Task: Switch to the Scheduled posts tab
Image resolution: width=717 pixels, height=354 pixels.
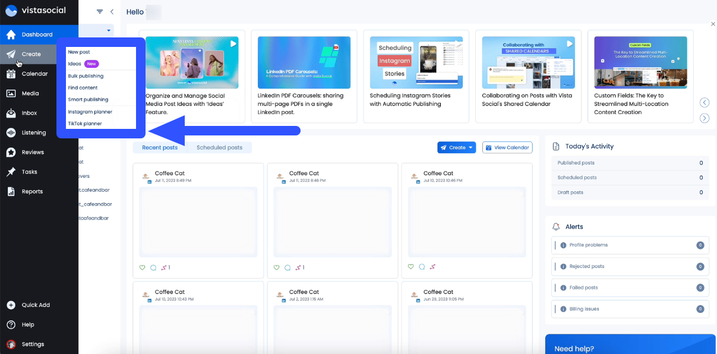Action: pyautogui.click(x=219, y=147)
